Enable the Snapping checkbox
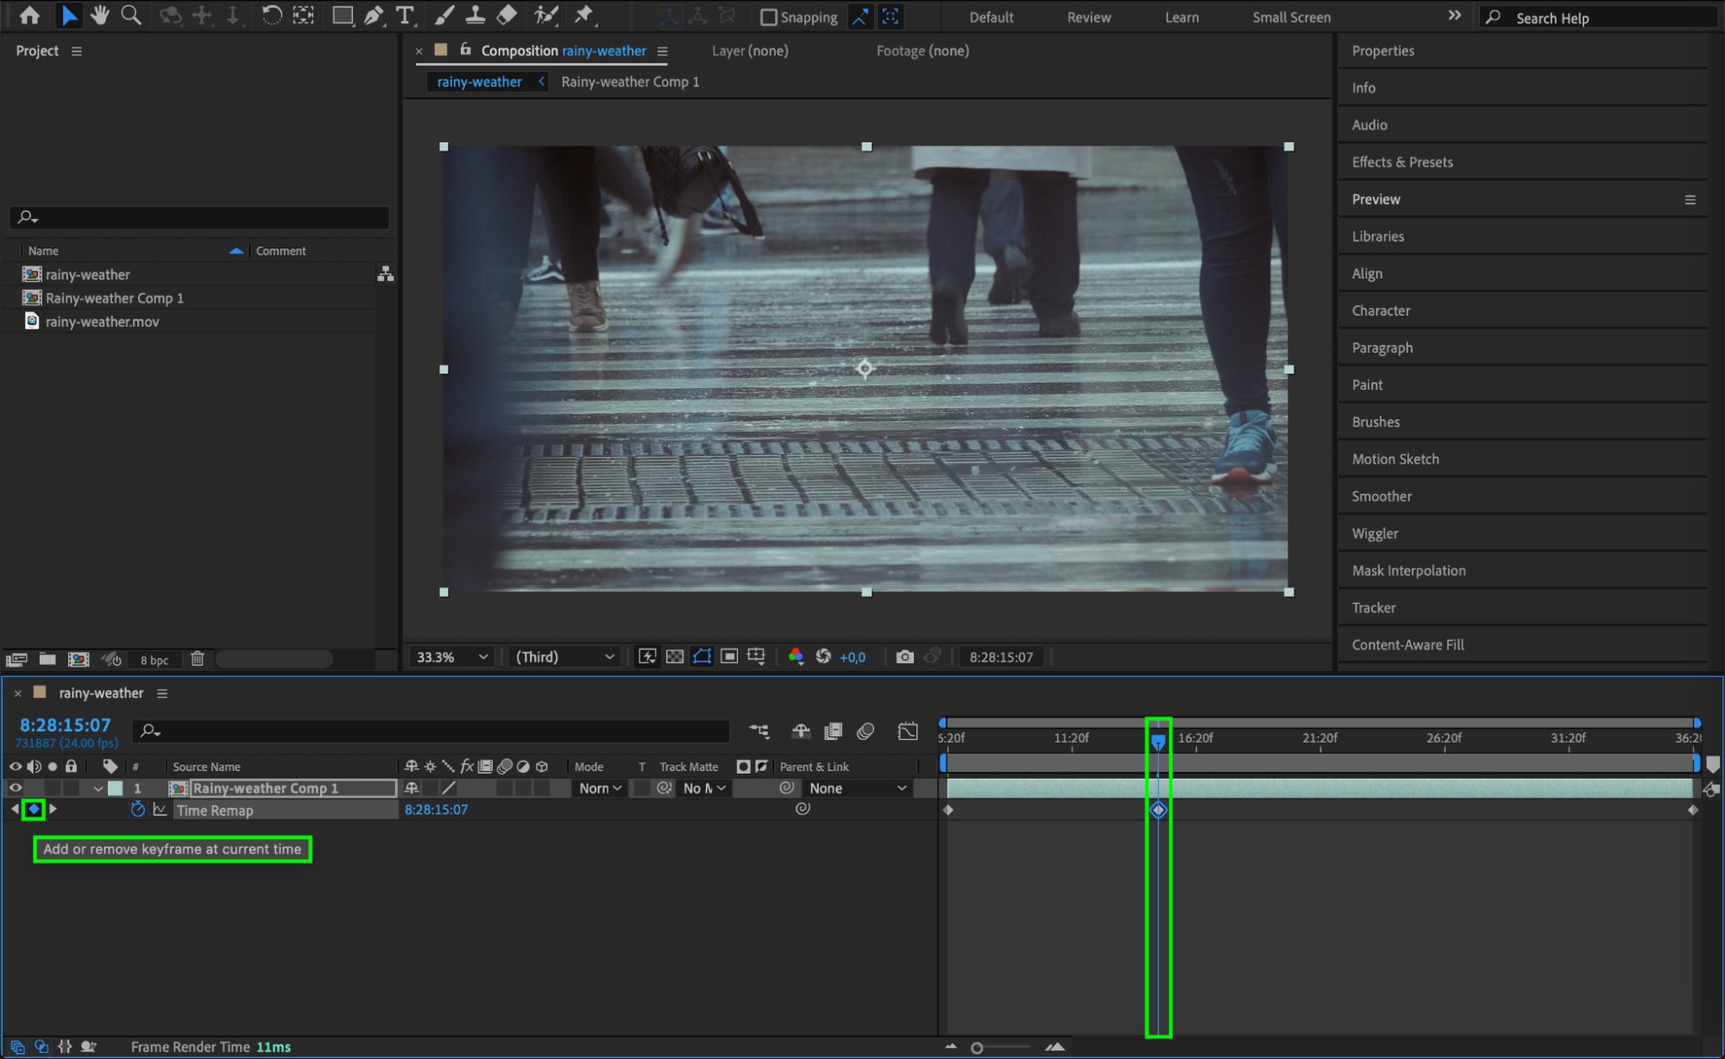Viewport: 1725px width, 1059px height. point(768,17)
